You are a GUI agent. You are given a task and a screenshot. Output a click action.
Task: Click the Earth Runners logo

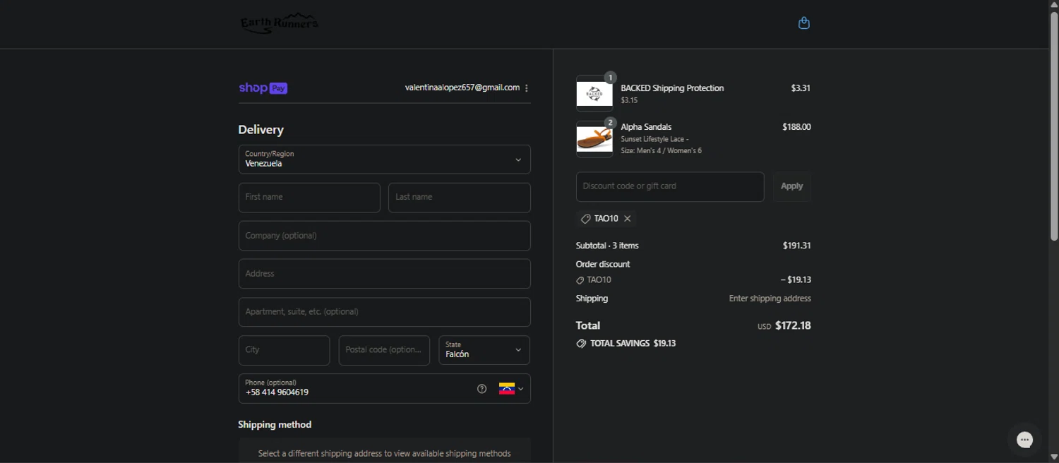coord(280,23)
